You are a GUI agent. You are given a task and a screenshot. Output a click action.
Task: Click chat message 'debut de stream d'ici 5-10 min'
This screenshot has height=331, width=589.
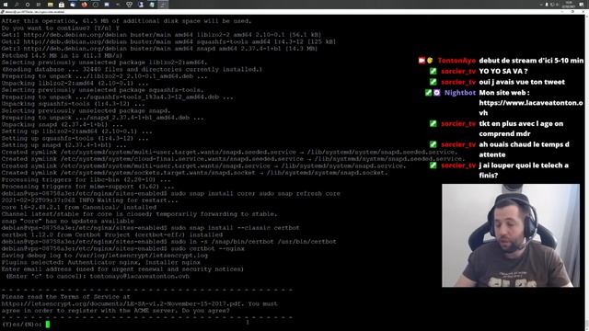click(531, 61)
